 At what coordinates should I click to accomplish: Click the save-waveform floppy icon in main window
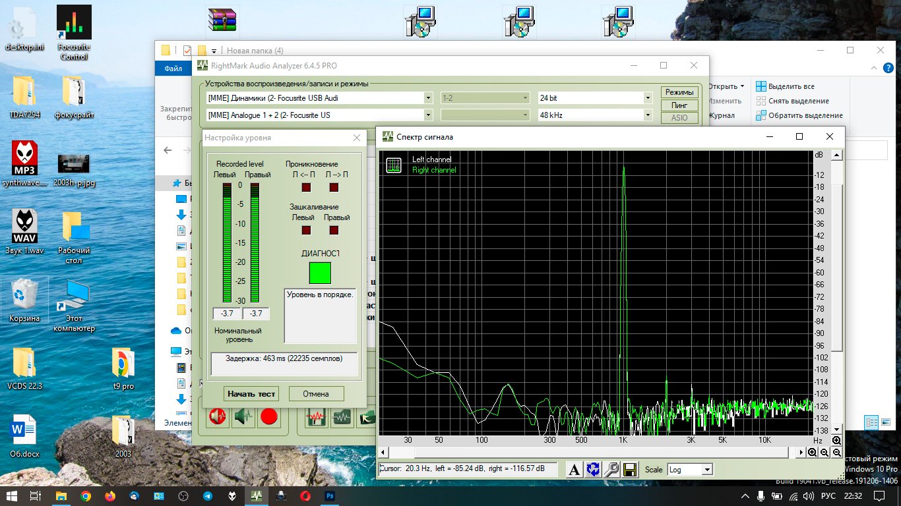pos(317,416)
